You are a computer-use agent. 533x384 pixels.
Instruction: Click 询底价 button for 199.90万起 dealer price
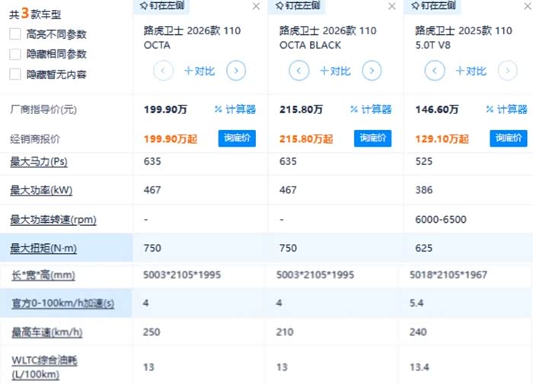[237, 138]
